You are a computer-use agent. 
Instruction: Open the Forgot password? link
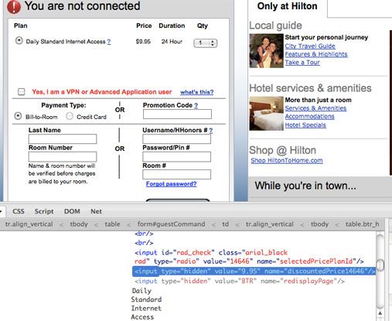(x=171, y=184)
